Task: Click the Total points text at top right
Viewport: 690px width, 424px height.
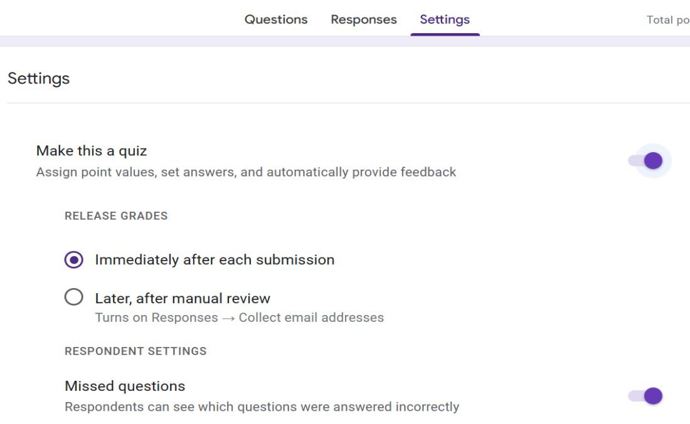Action: [667, 20]
